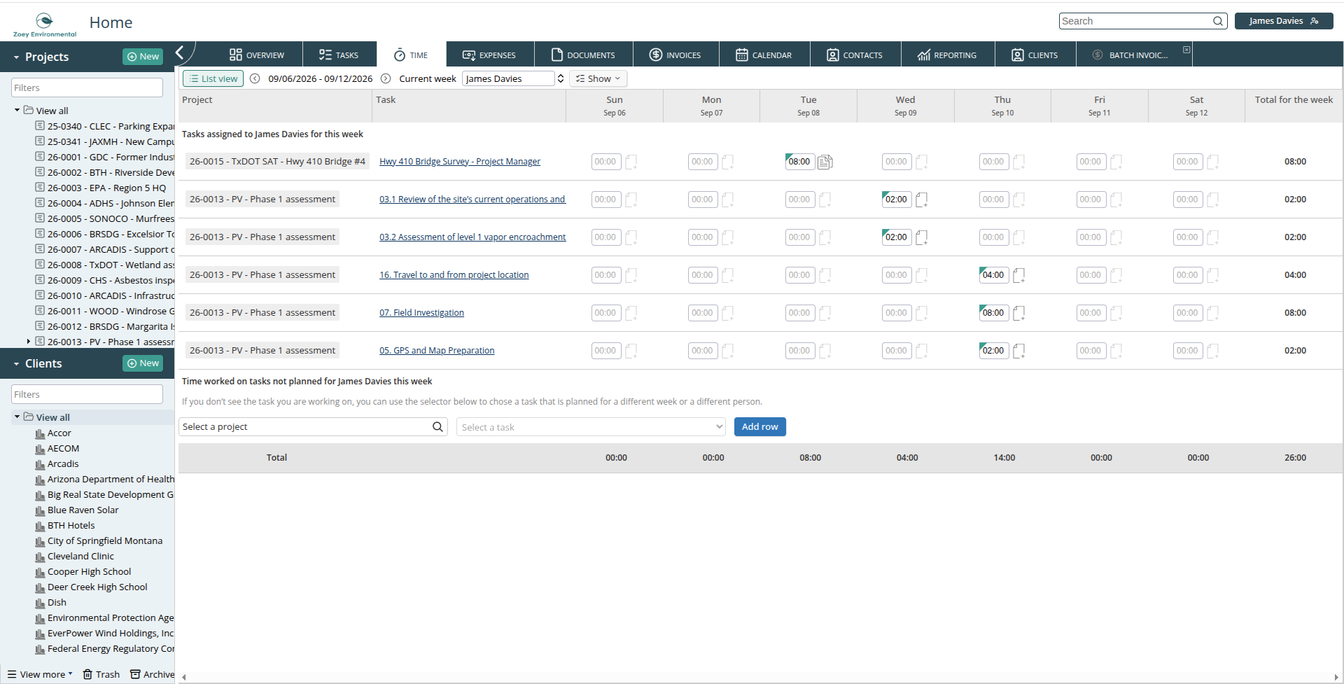Click note icon for Thursday Travel to and from entry
This screenshot has height=684, width=1344.
coord(1019,276)
